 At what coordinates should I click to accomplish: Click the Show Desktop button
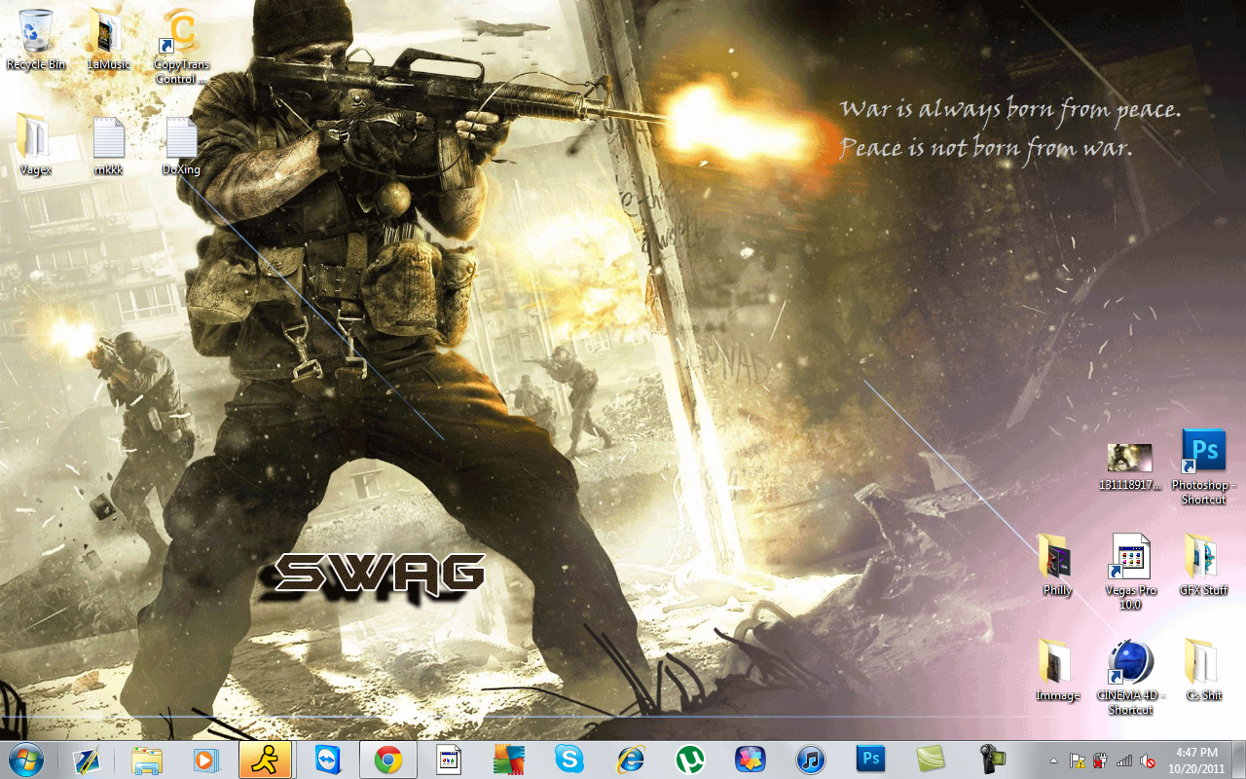point(1238,760)
